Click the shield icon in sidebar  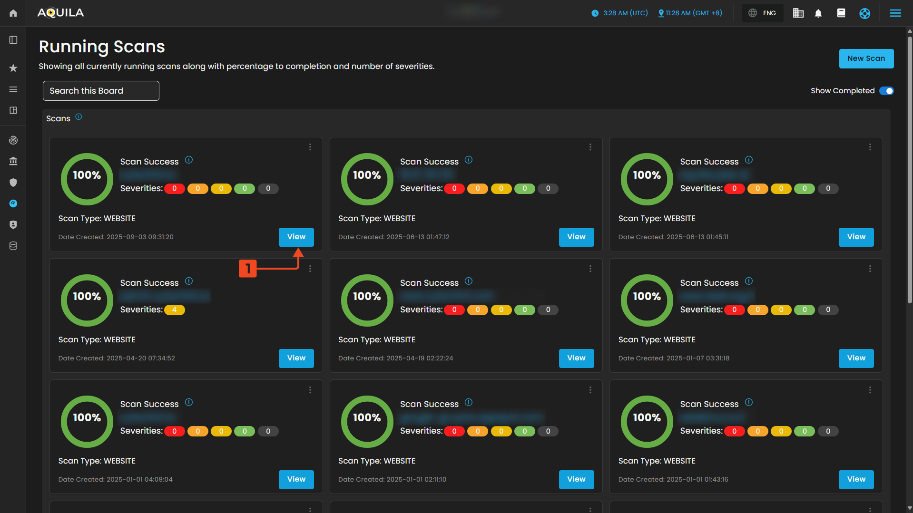(x=13, y=183)
